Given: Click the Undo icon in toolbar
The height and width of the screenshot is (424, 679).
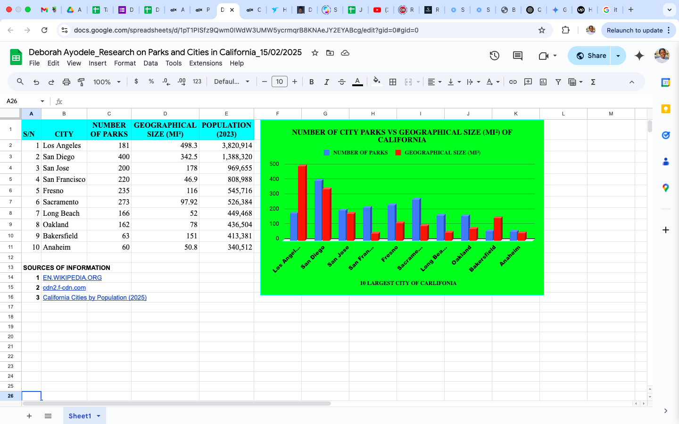Looking at the screenshot, I should (36, 82).
